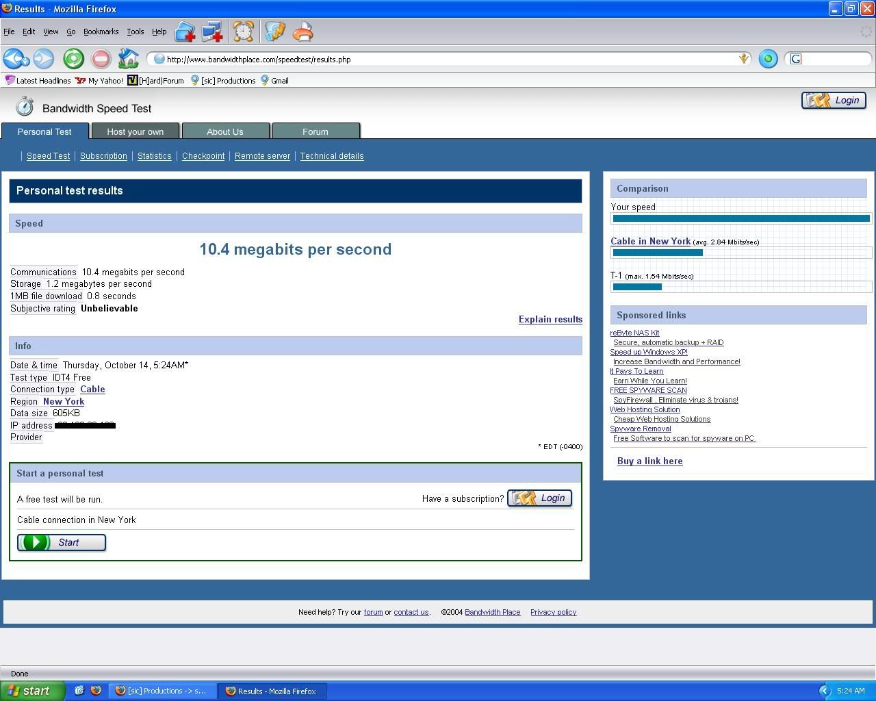Click the green Reload button
Image resolution: width=876 pixels, height=701 pixels.
point(73,59)
